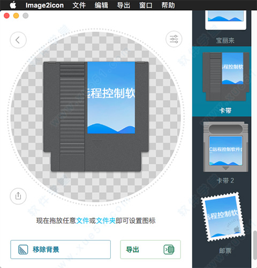Click the back arrow circle button

point(18,40)
